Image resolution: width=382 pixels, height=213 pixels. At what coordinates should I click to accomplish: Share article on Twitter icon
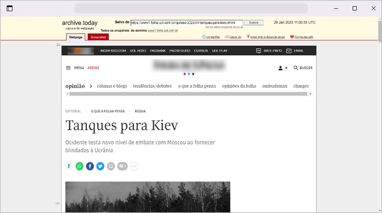click(x=100, y=166)
